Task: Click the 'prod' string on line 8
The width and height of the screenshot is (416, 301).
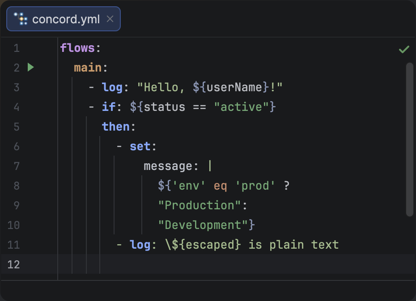Action: [x=255, y=186]
